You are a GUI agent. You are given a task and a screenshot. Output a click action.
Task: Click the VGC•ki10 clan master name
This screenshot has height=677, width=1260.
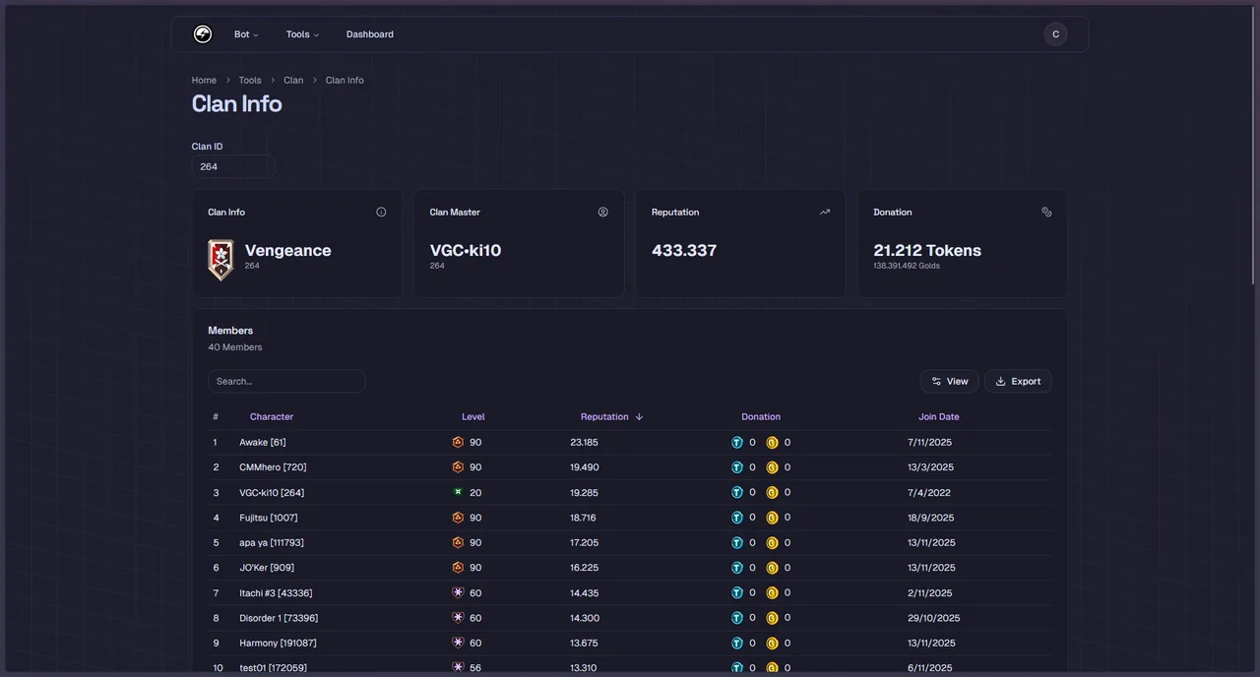(x=466, y=251)
